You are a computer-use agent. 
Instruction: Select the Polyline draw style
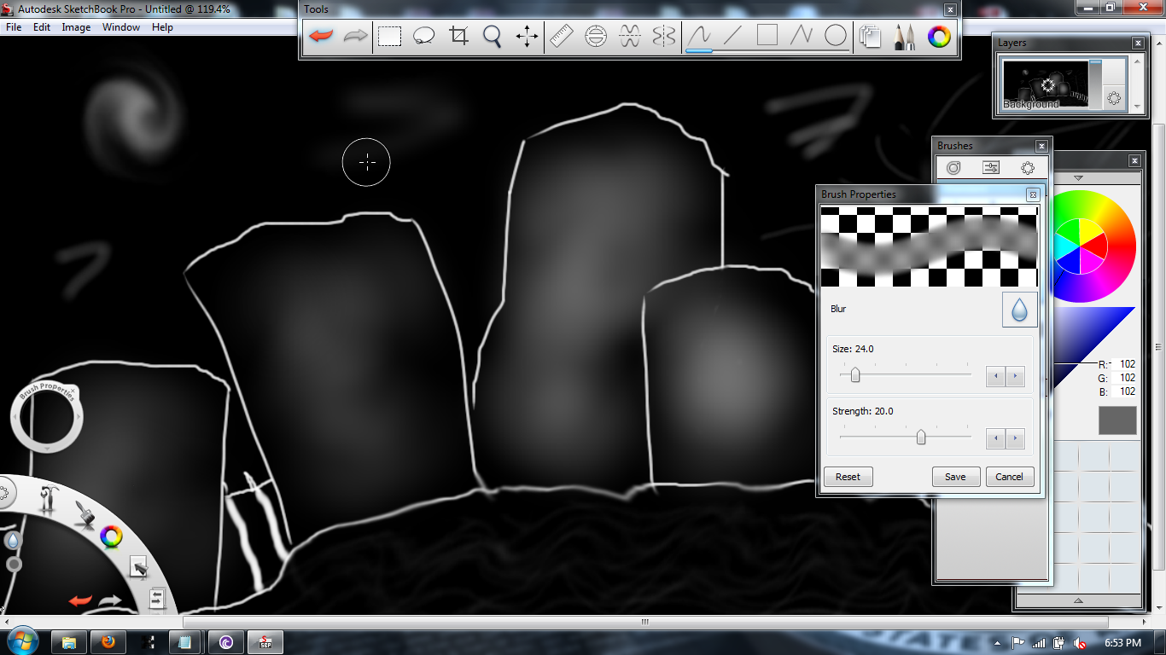[802, 36]
